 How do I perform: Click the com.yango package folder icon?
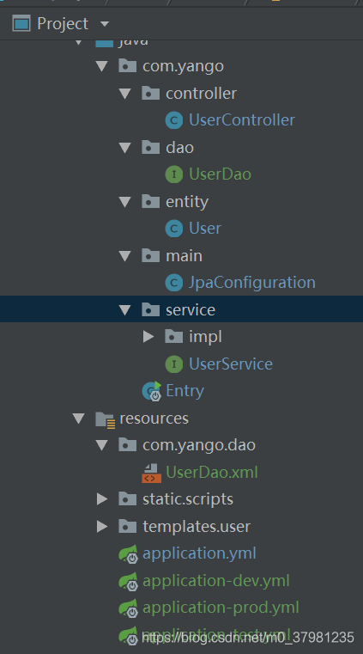click(x=127, y=66)
